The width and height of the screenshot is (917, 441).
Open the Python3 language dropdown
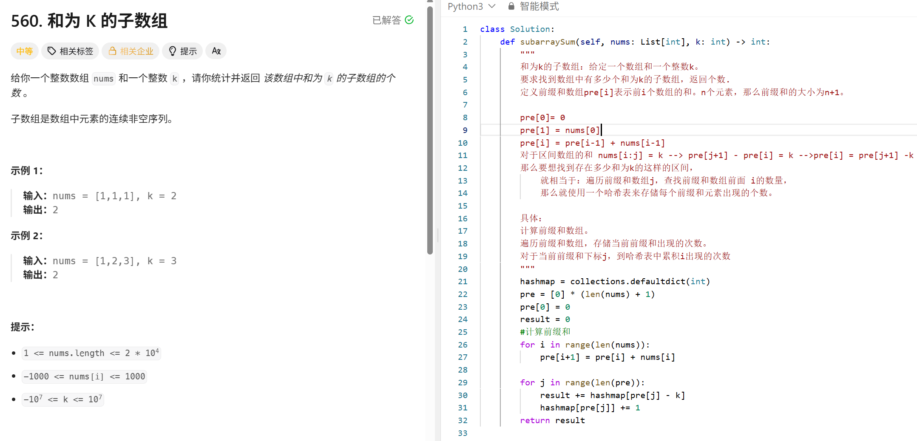471,6
